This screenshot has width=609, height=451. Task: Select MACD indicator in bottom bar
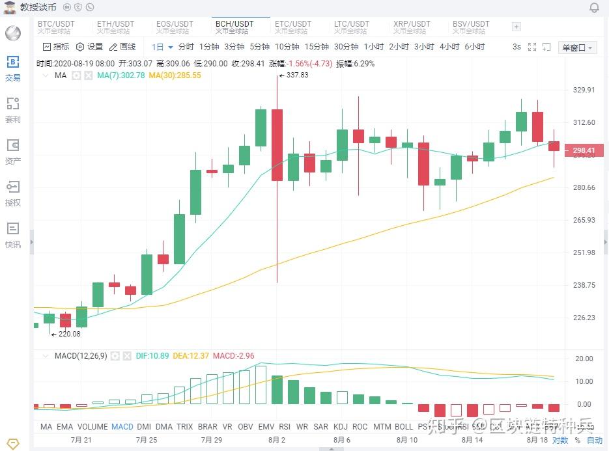point(122,426)
